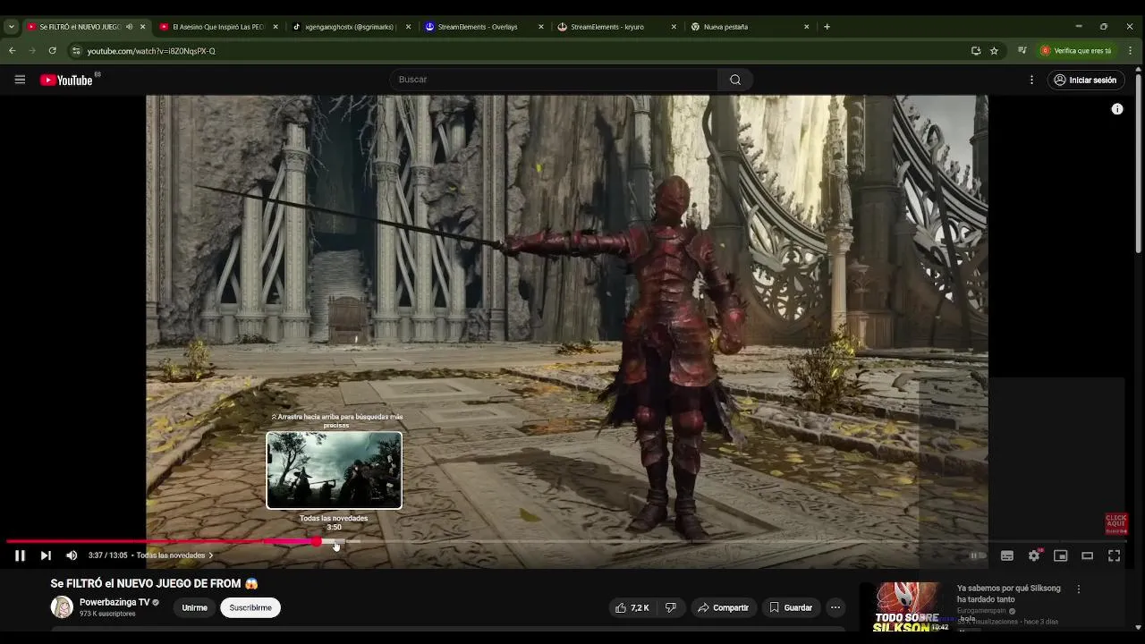Open YouTube settings three-dot menu in header

coord(1031,80)
